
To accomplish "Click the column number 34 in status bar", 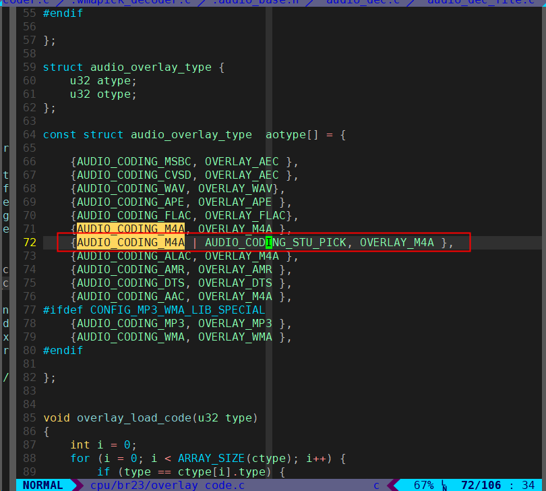I will pos(528,485).
